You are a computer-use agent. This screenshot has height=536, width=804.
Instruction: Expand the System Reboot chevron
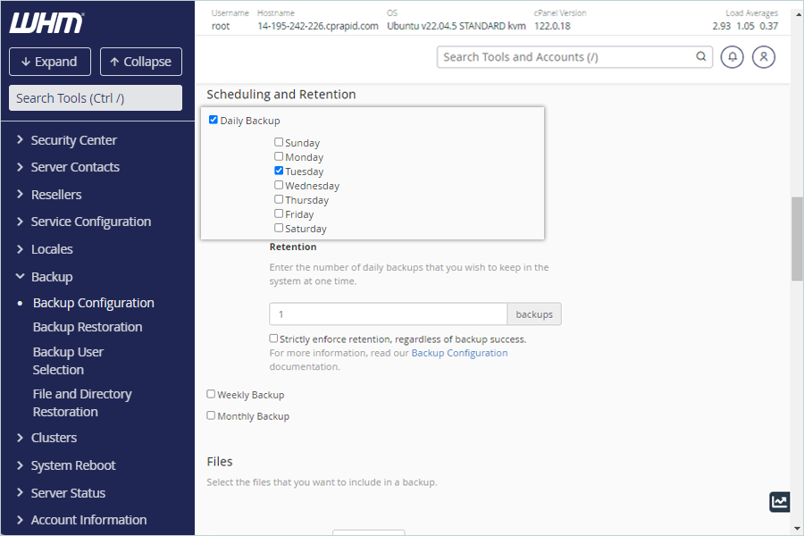coord(20,465)
